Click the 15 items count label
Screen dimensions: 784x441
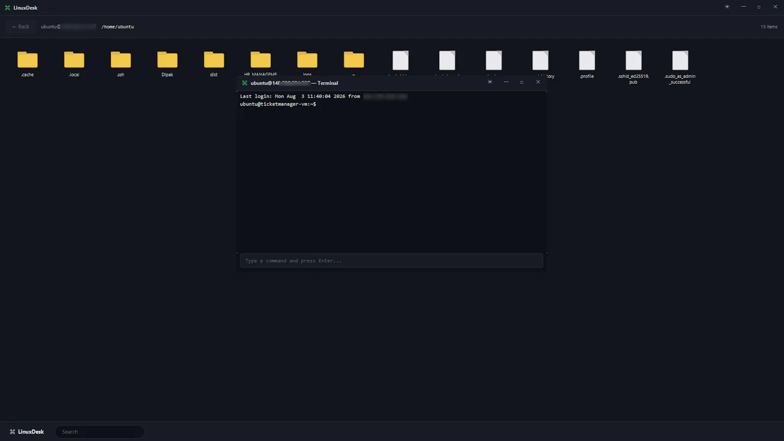(769, 27)
